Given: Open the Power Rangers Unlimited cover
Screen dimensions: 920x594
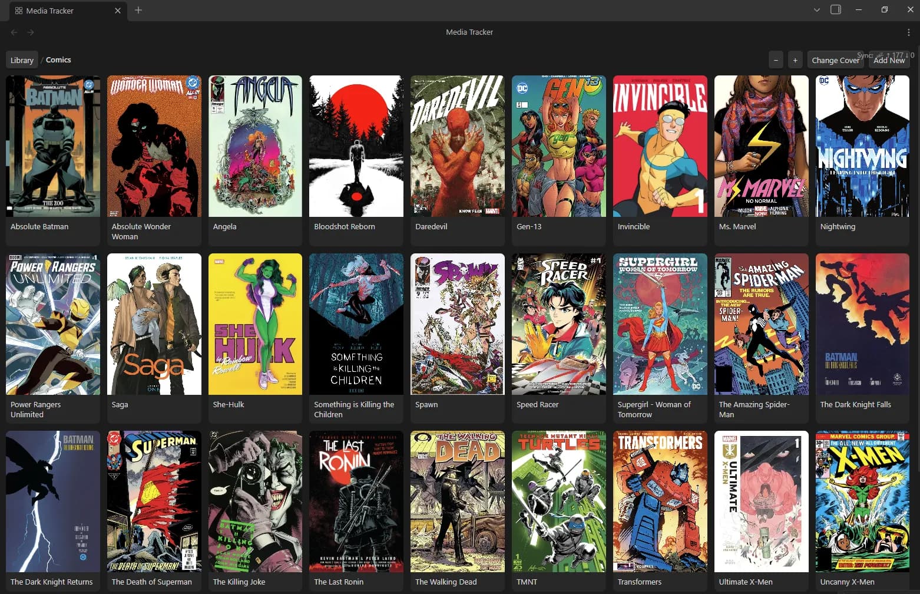Looking at the screenshot, I should [53, 324].
